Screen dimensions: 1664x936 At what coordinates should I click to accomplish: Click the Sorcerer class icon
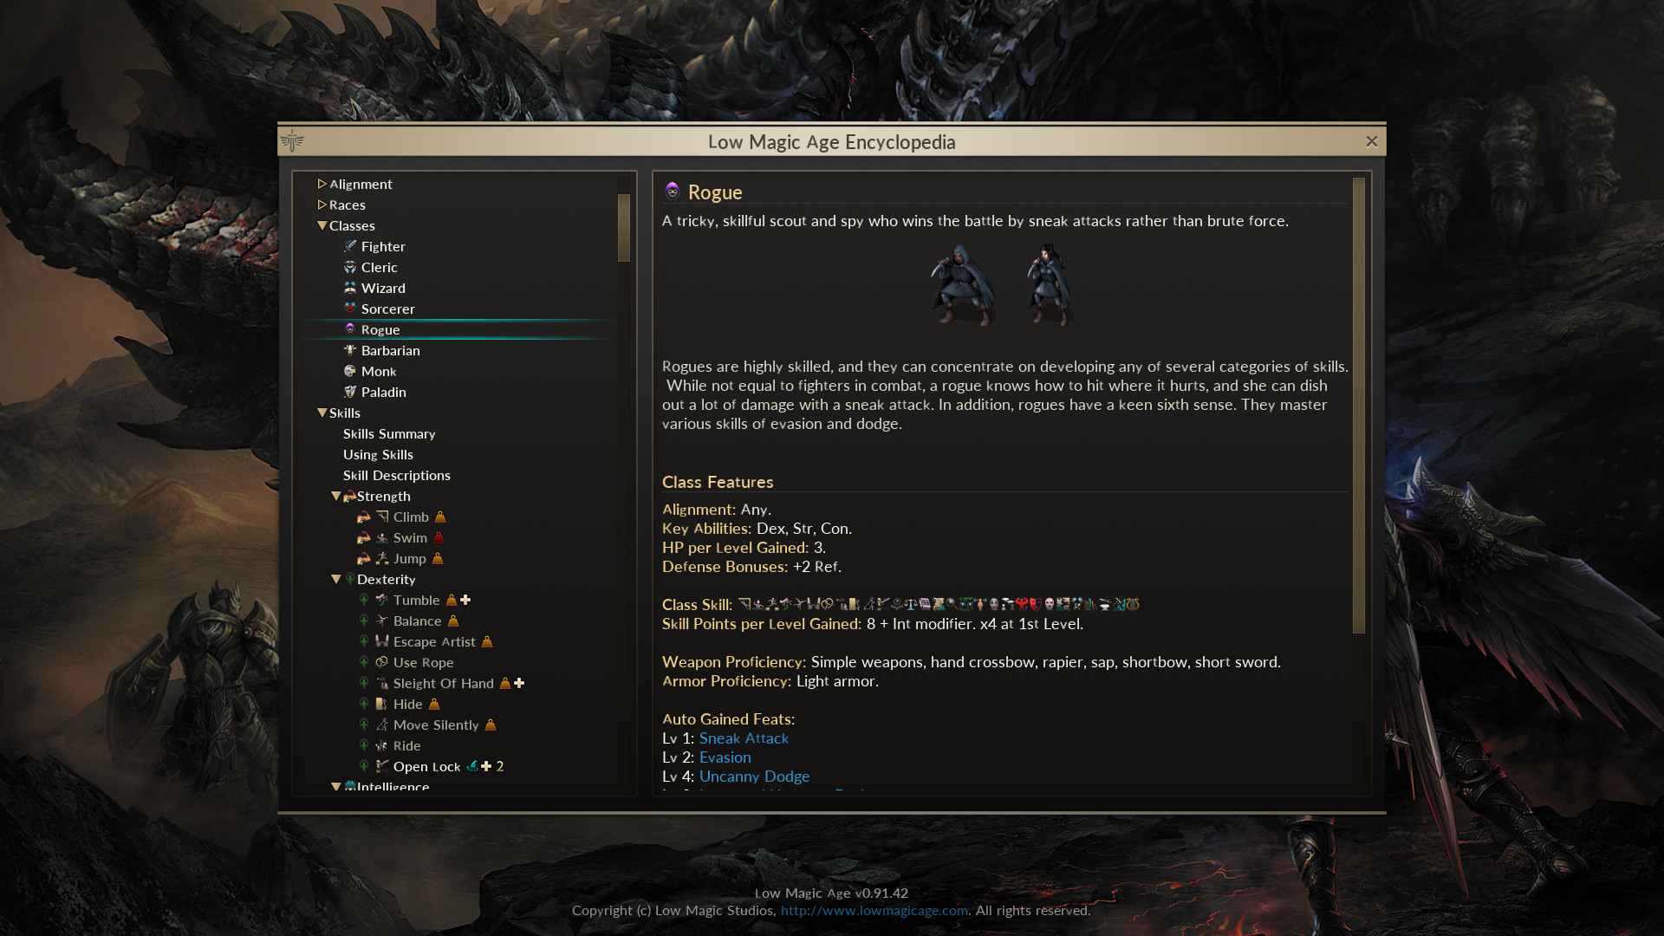click(350, 309)
